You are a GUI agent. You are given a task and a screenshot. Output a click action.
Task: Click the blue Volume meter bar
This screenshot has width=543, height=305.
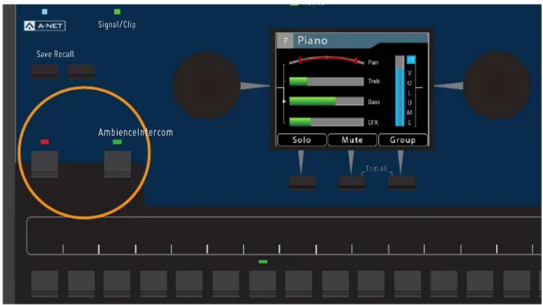pos(400,91)
